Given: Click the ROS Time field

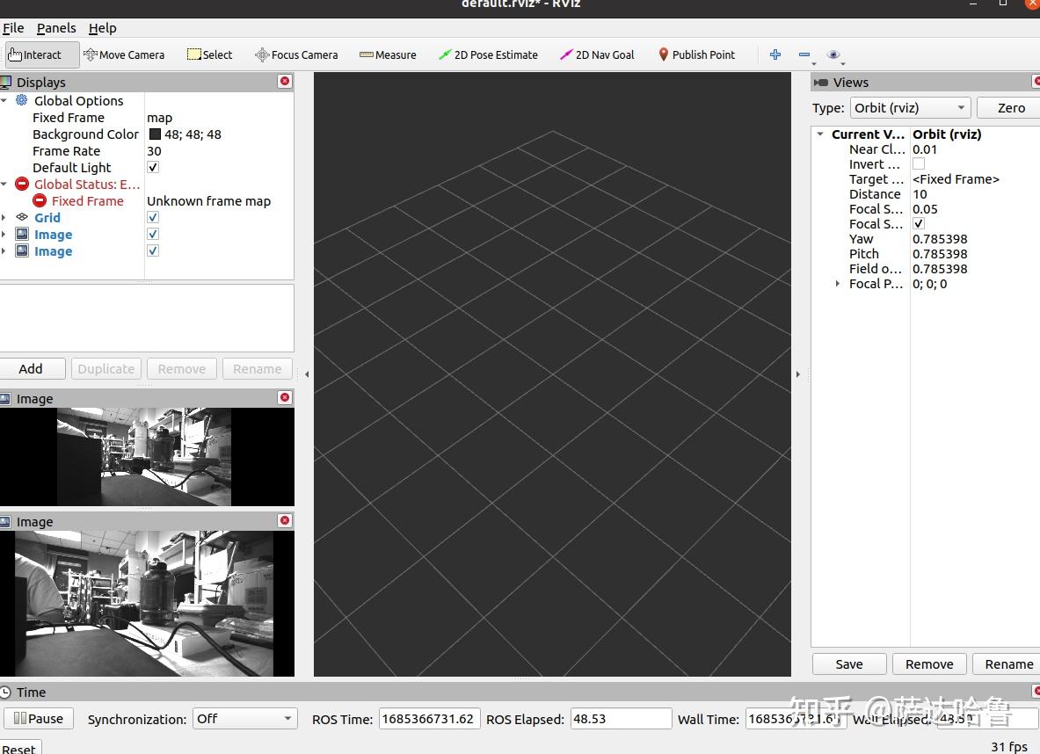Looking at the screenshot, I should tap(429, 718).
